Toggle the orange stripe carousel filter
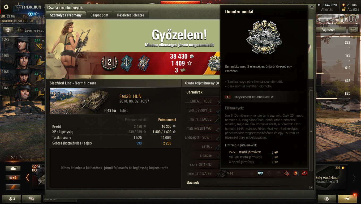The width and height of the screenshot is (361, 204). [13, 187]
